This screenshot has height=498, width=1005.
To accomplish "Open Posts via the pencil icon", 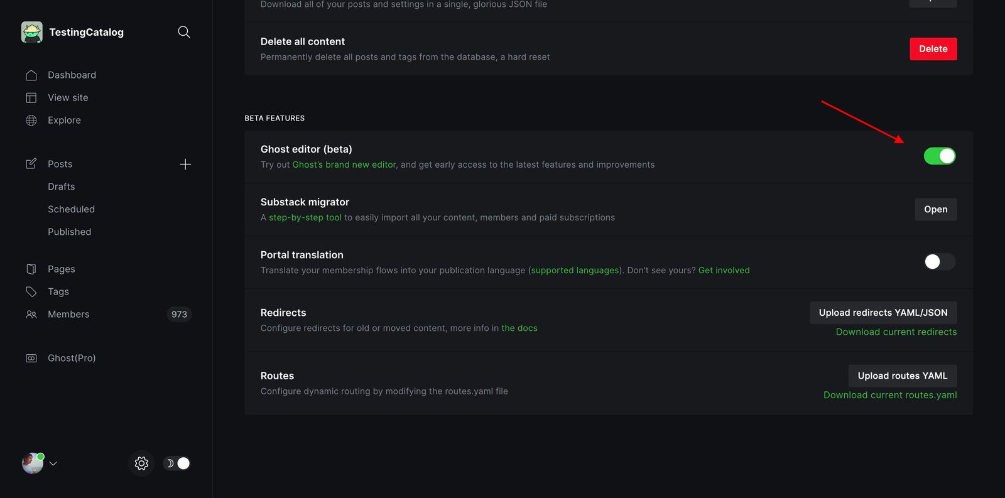I will [x=31, y=163].
